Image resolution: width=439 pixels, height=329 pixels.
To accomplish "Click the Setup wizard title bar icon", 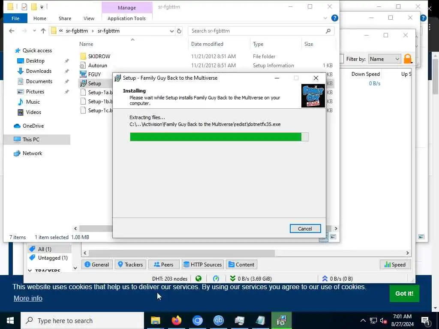I will click(x=118, y=78).
